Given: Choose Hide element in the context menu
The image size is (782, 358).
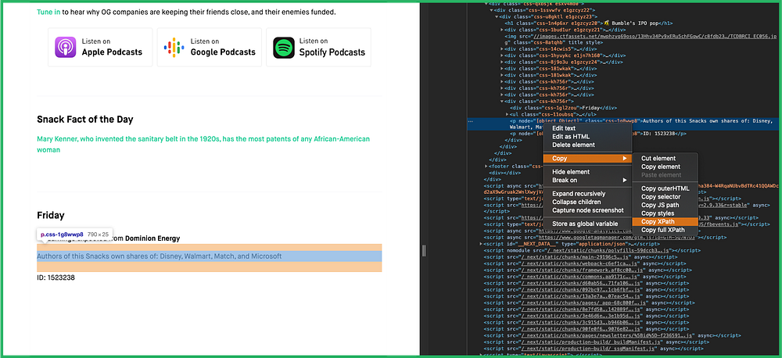Looking at the screenshot, I should (x=571, y=172).
